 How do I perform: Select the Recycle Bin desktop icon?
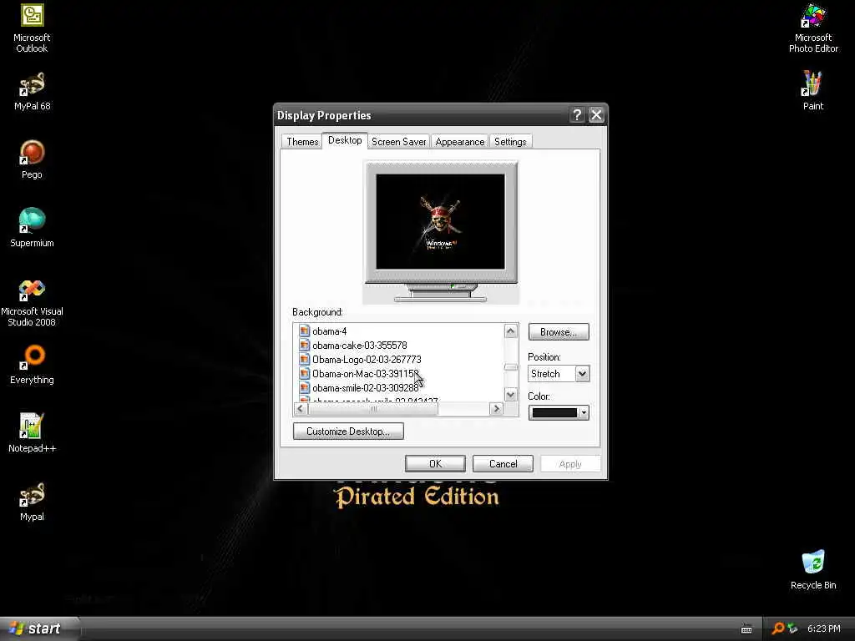click(813, 570)
